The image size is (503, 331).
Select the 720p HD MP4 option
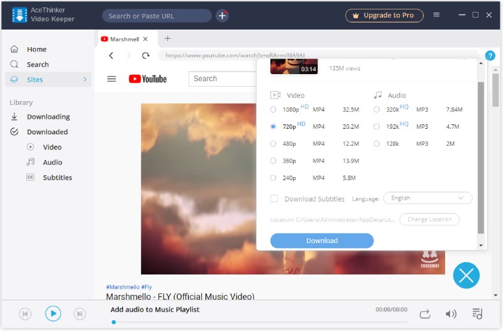[x=273, y=127]
